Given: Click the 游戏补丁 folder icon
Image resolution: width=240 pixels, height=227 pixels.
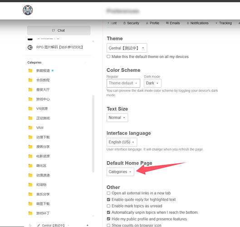Looking at the screenshot, I should pos(30,213).
